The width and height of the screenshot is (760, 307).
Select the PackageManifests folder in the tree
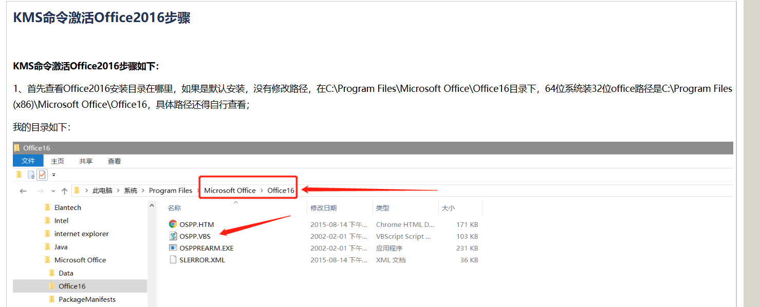pos(87,299)
